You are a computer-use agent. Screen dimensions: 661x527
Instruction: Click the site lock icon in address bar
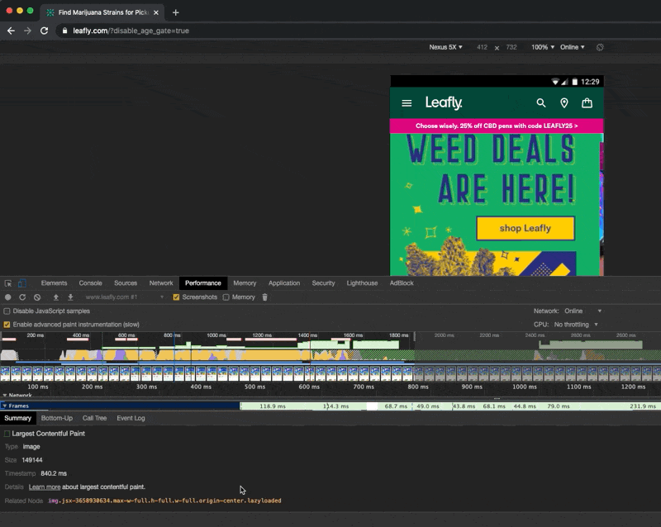(64, 31)
